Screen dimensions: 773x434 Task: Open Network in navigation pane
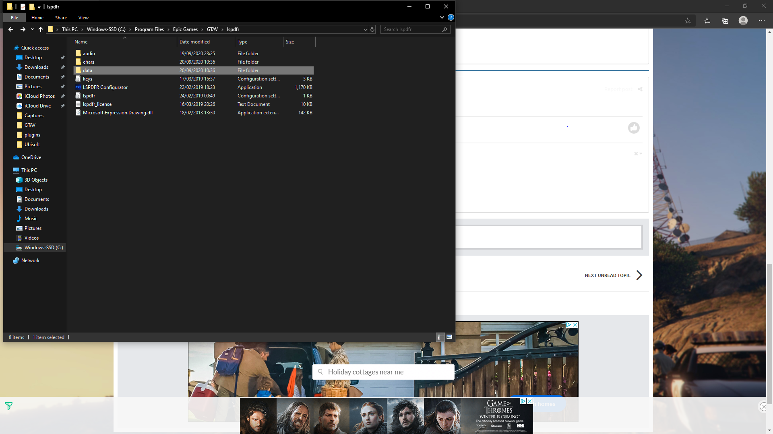(30, 260)
